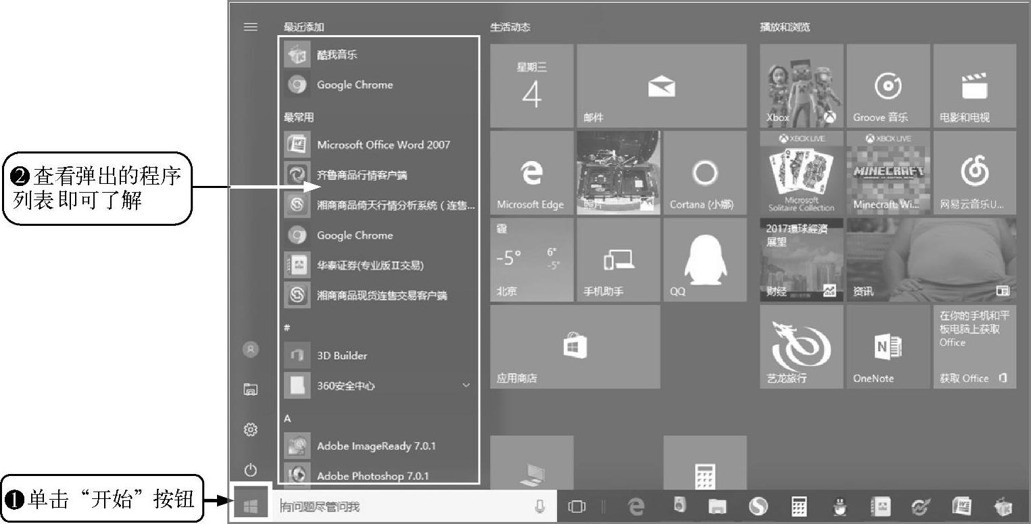Open the user account icon in sidebar

click(x=251, y=350)
